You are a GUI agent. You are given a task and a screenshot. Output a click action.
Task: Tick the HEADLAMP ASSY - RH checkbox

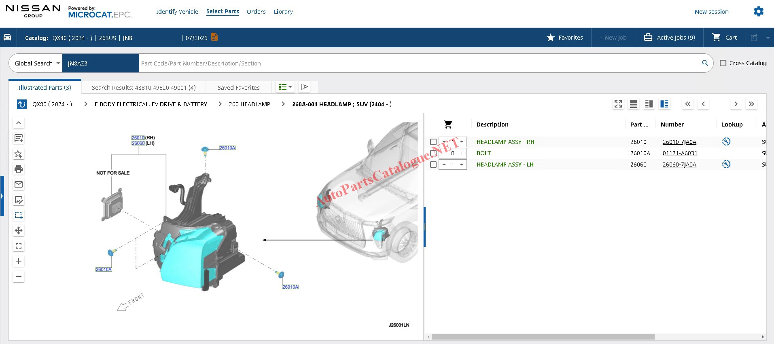point(433,142)
